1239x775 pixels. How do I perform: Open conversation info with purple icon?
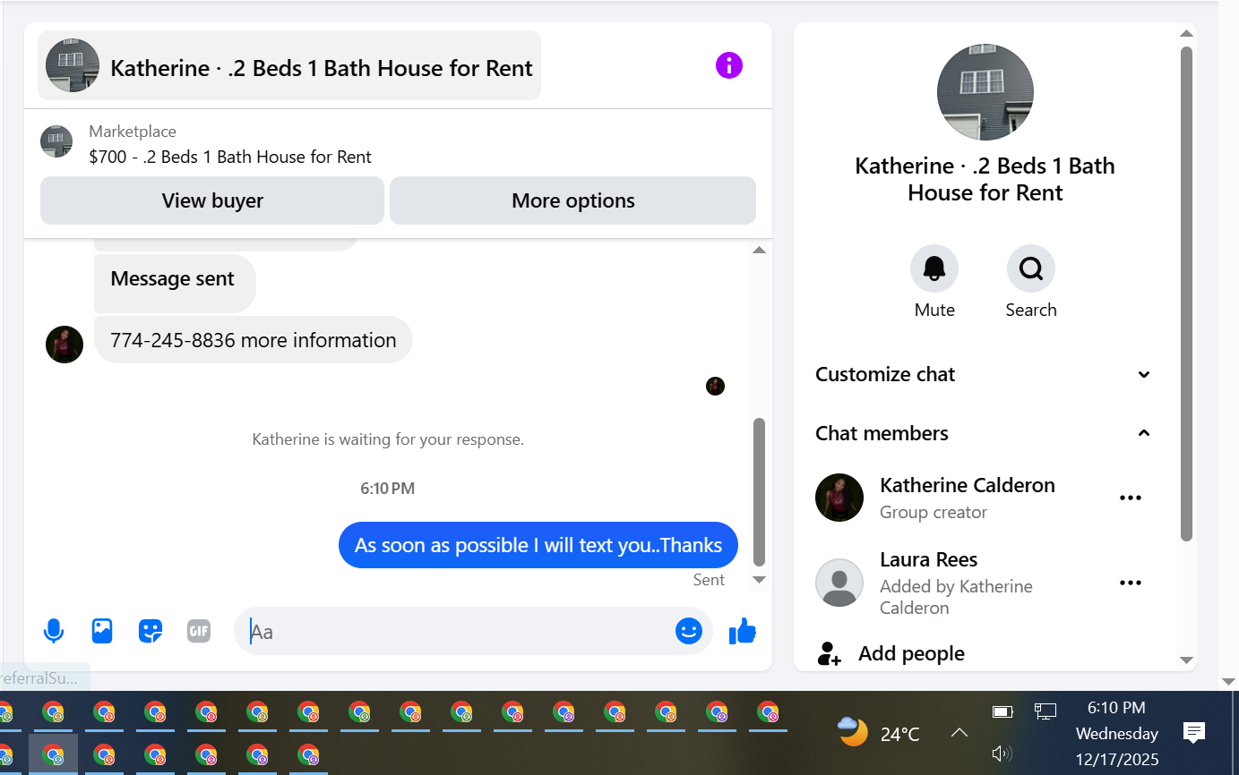[x=728, y=65]
